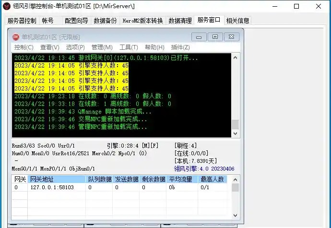Click the log console scroll down arrow
Viewport: 331px width, 228px height.
[236, 133]
